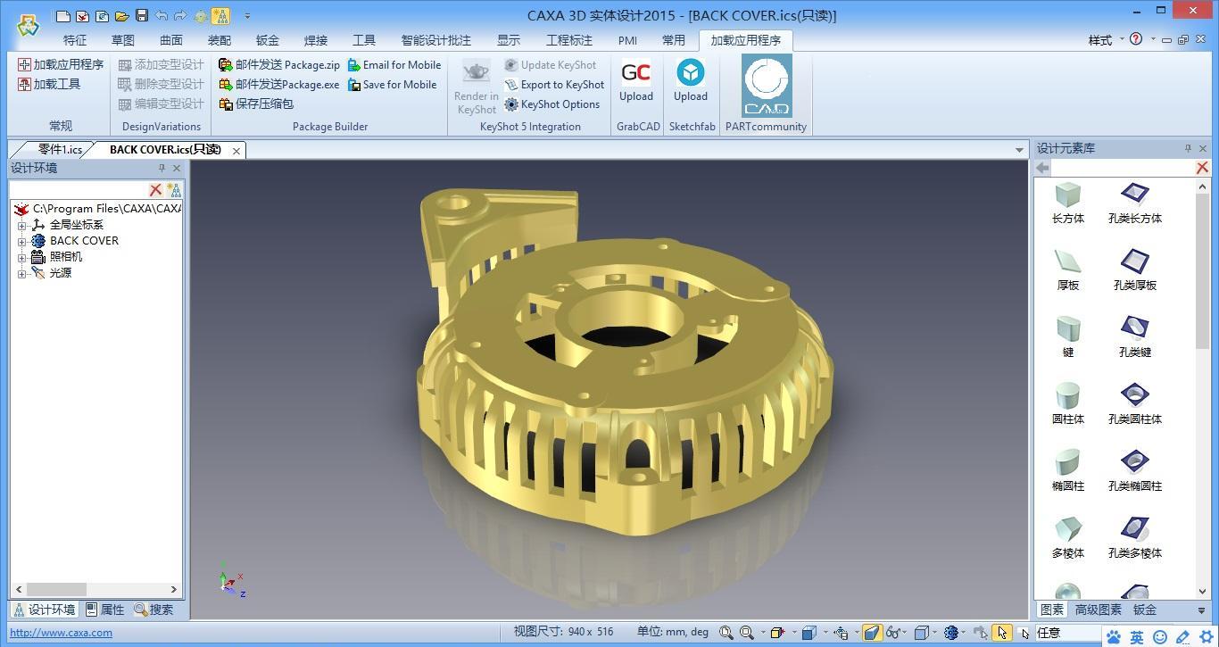Viewport: 1219px width, 647px height.
Task: Select the 圆柱体 cylinder catalog element
Action: click(x=1068, y=404)
